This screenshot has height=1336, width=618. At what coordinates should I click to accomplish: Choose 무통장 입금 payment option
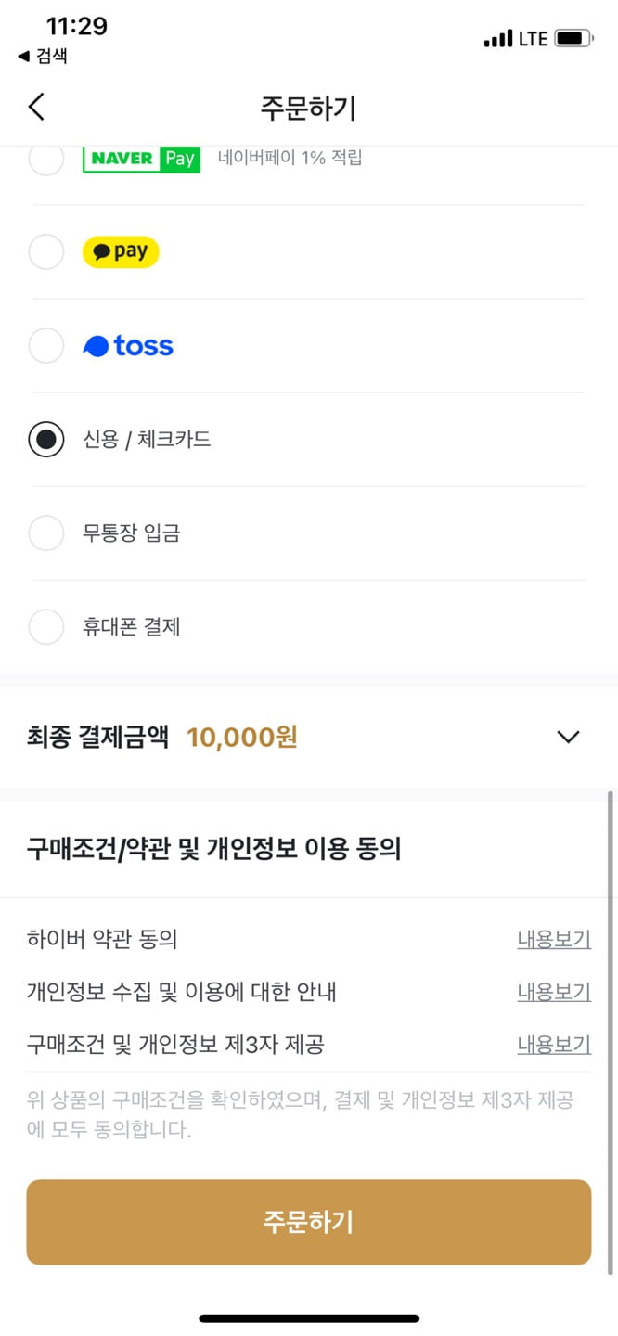(x=308, y=533)
